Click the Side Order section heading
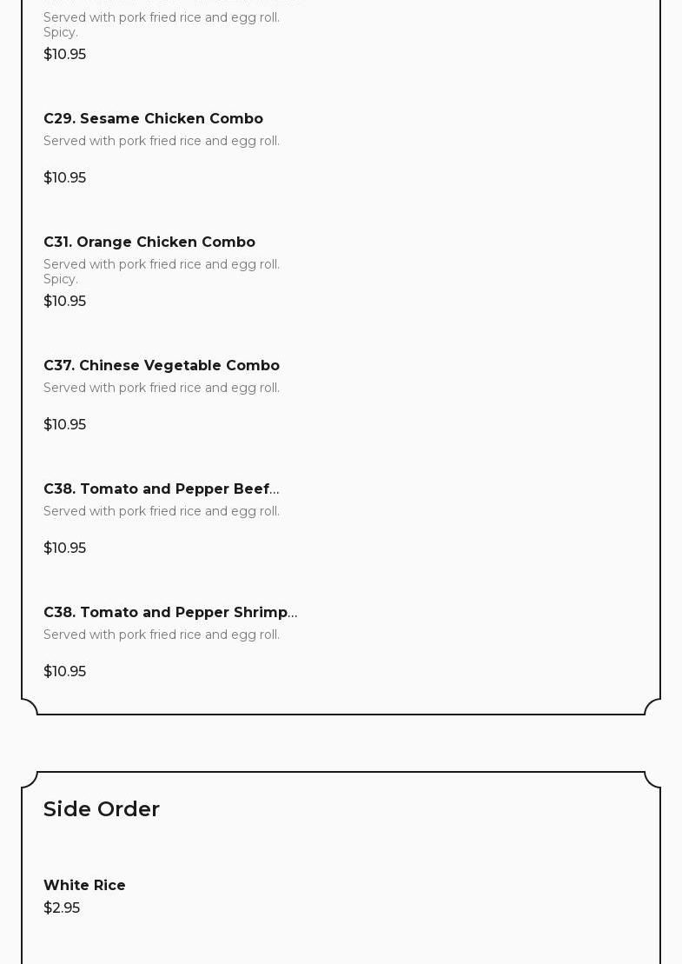The height and width of the screenshot is (964, 682). click(x=102, y=808)
